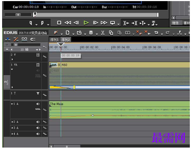Open the new sequence icon
The height and width of the screenshot is (149, 192).
[x=68, y=33]
